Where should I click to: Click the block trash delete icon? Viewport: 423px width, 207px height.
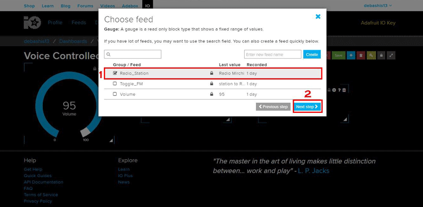pos(344,90)
